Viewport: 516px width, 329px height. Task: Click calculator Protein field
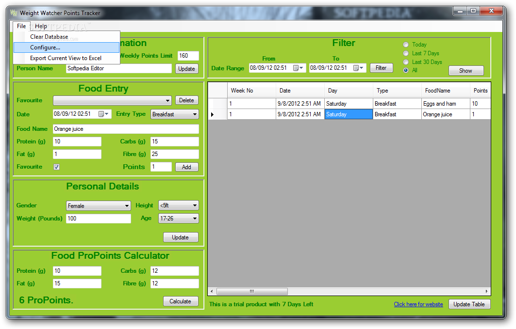(77, 271)
